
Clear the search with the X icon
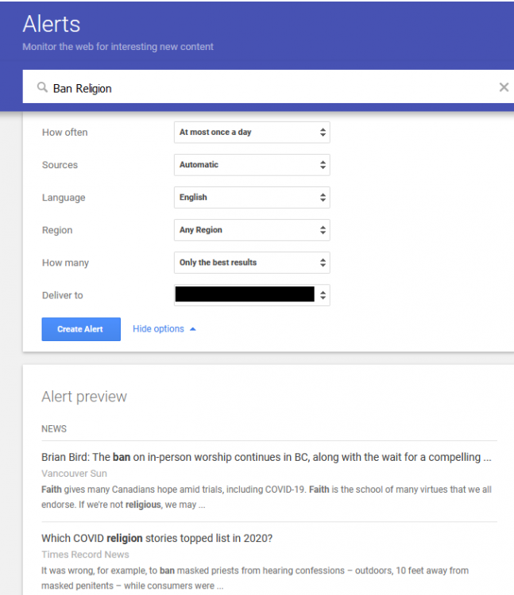(x=503, y=88)
